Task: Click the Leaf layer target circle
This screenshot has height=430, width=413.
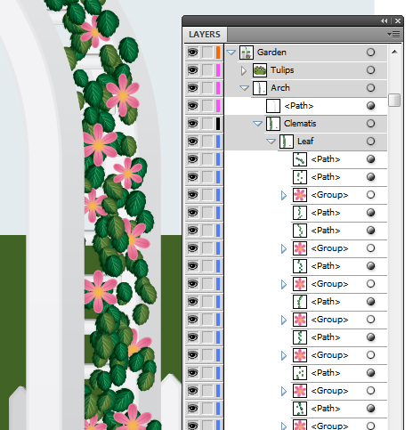Action: click(370, 142)
